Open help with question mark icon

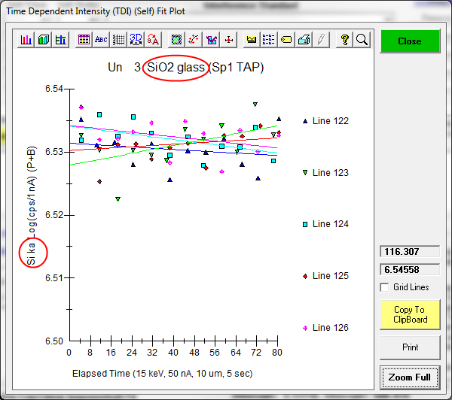click(344, 40)
